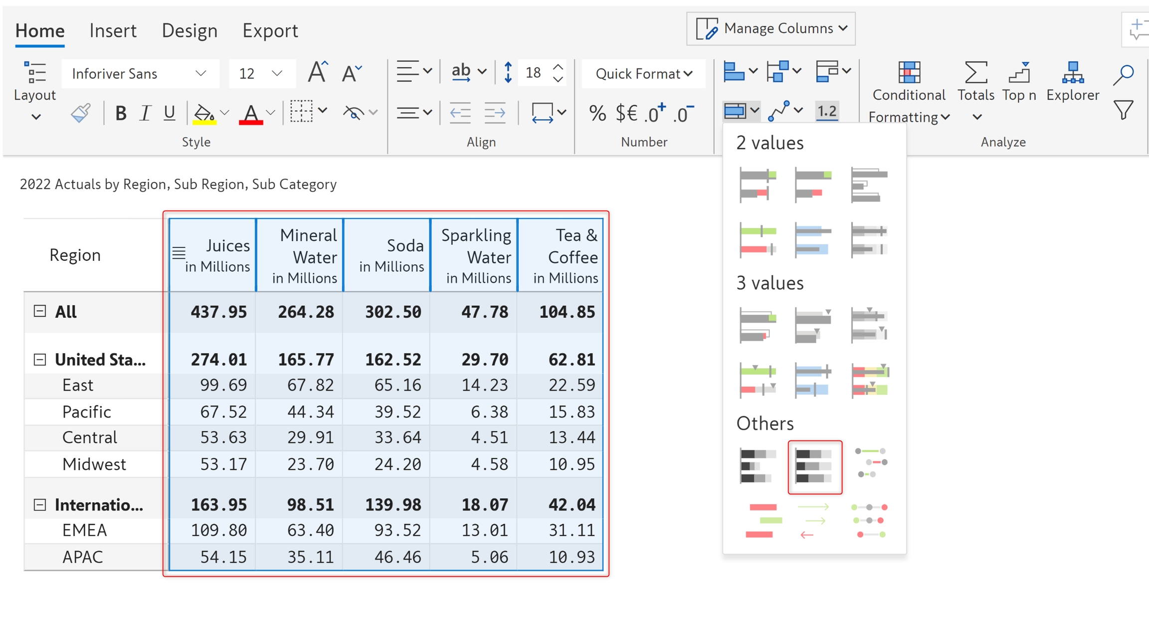Select the highlighted stacked bar chart thumbnail
Screen dimensions: 1149x622
(x=814, y=467)
